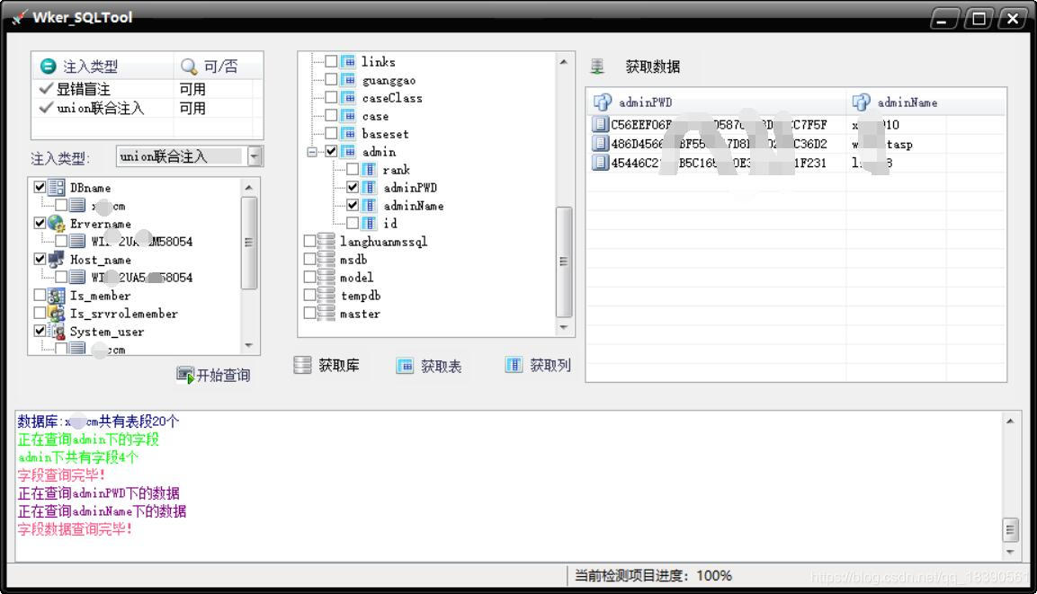The image size is (1037, 594).
Task: Click the 获取列 button label
Action: pyautogui.click(x=550, y=365)
